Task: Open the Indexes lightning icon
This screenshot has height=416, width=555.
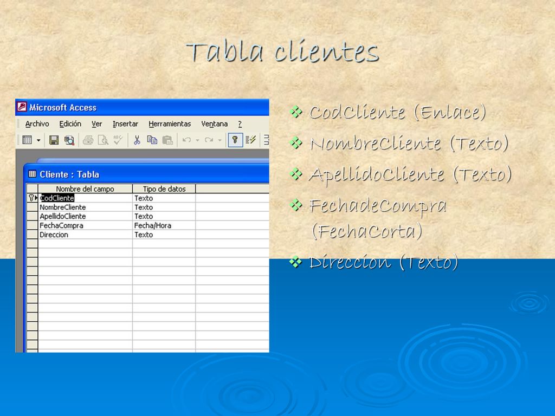Action: click(250, 140)
